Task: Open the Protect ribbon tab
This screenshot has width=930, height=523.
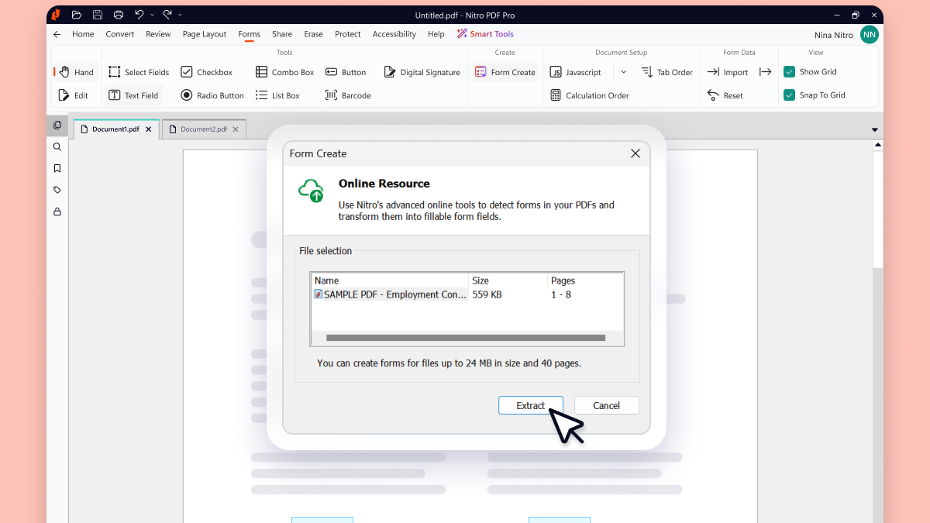Action: (x=348, y=34)
